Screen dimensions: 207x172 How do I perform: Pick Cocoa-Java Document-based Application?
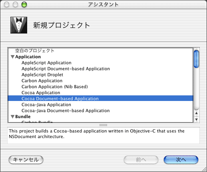(66, 111)
